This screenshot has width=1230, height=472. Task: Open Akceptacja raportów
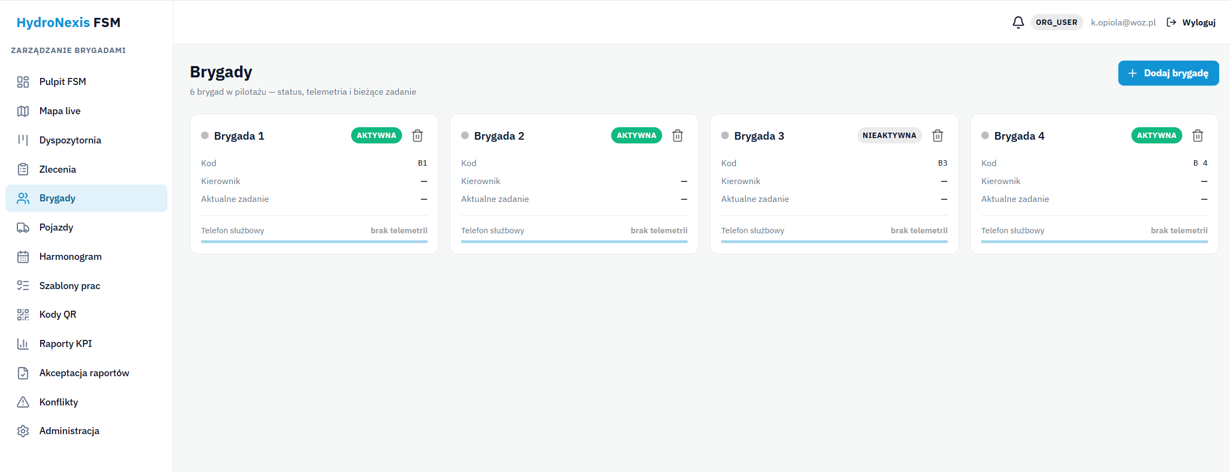[x=86, y=373]
